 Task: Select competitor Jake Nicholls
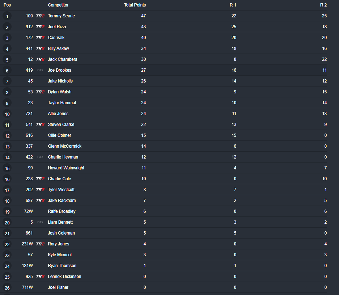coord(60,81)
